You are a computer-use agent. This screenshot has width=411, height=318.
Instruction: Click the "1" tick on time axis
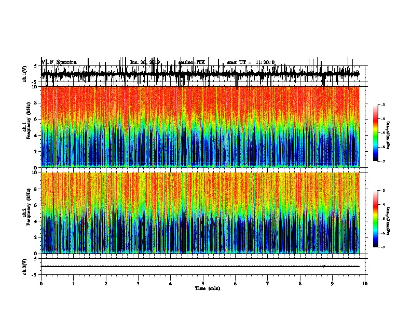(x=73, y=284)
